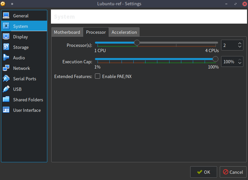
Task: Click the Processor(s) slider handle
Action: pos(137,43)
